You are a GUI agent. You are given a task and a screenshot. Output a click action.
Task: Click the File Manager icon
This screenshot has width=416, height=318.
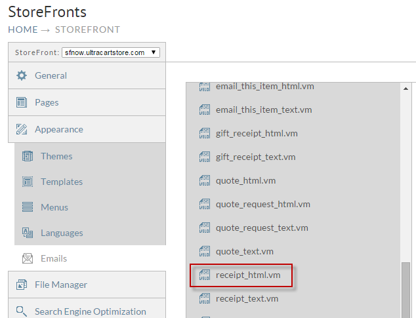pos(22,285)
